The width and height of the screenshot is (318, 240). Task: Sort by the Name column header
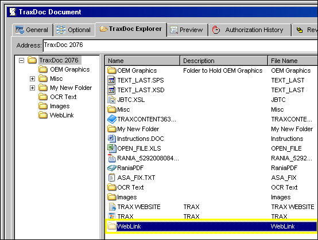point(142,61)
